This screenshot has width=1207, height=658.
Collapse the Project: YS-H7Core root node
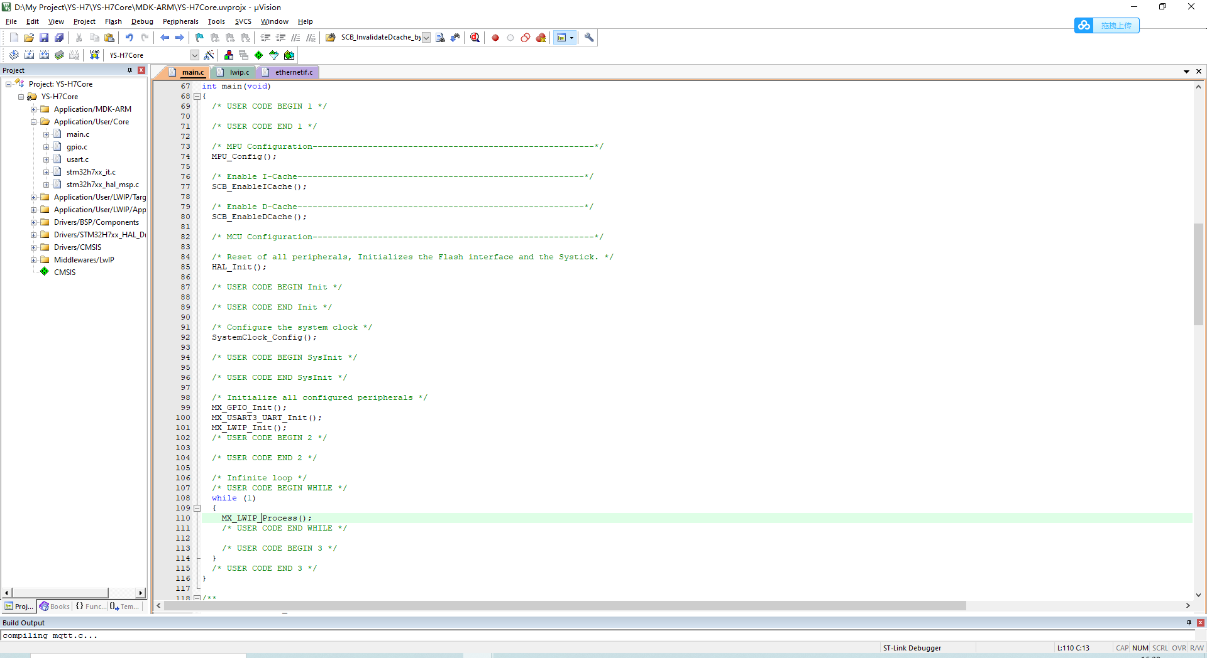(x=8, y=84)
